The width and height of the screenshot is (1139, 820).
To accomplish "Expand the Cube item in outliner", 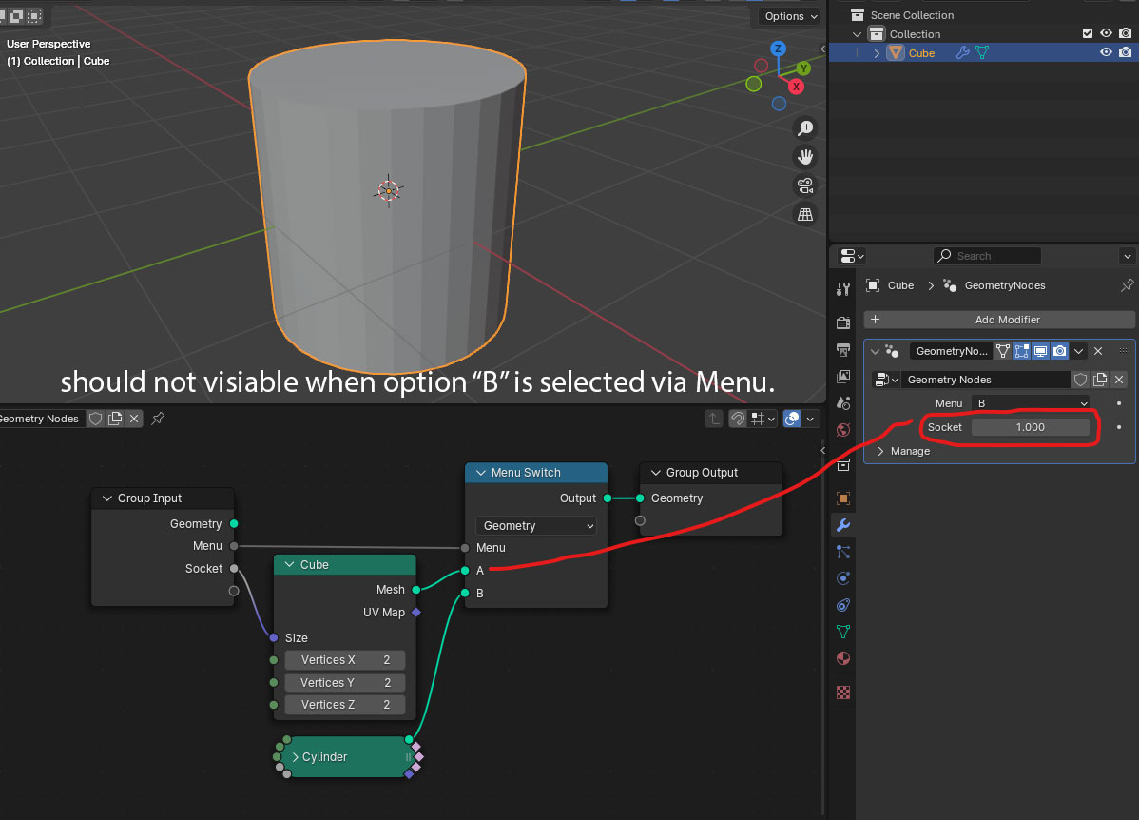I will [x=877, y=53].
